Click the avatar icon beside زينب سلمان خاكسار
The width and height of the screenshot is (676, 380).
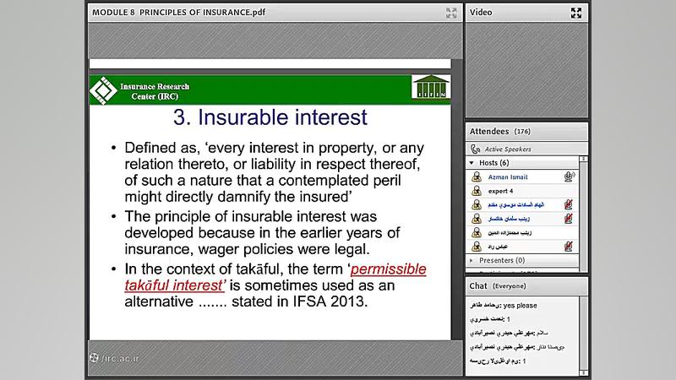pyautogui.click(x=477, y=219)
